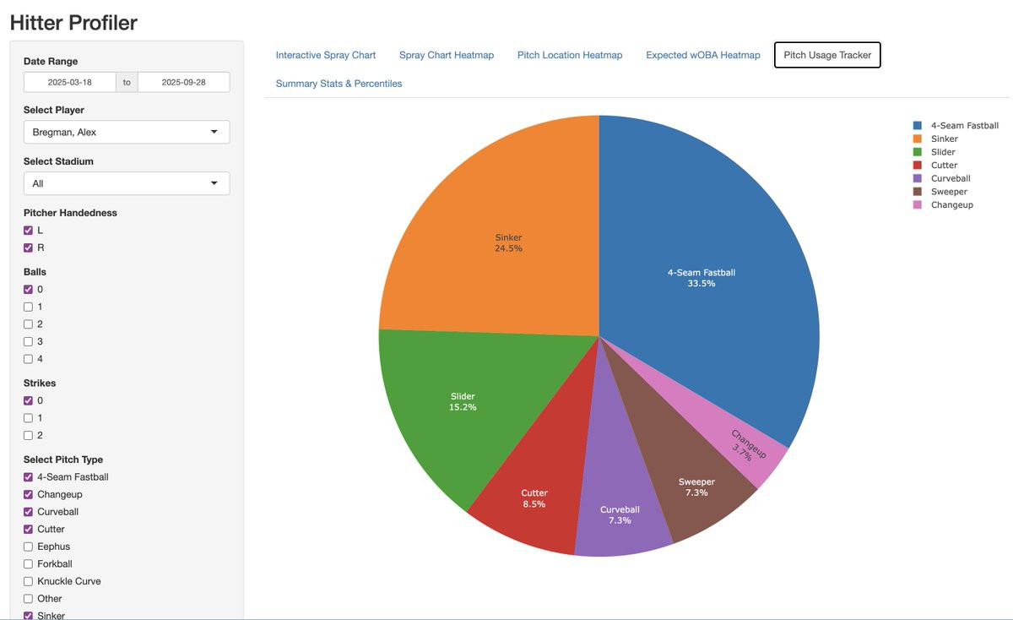Check the Strikes 2 checkbox
This screenshot has width=1013, height=620.
(28, 436)
